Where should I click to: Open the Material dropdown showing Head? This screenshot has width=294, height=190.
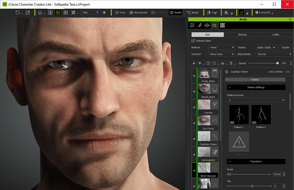click(x=221, y=47)
